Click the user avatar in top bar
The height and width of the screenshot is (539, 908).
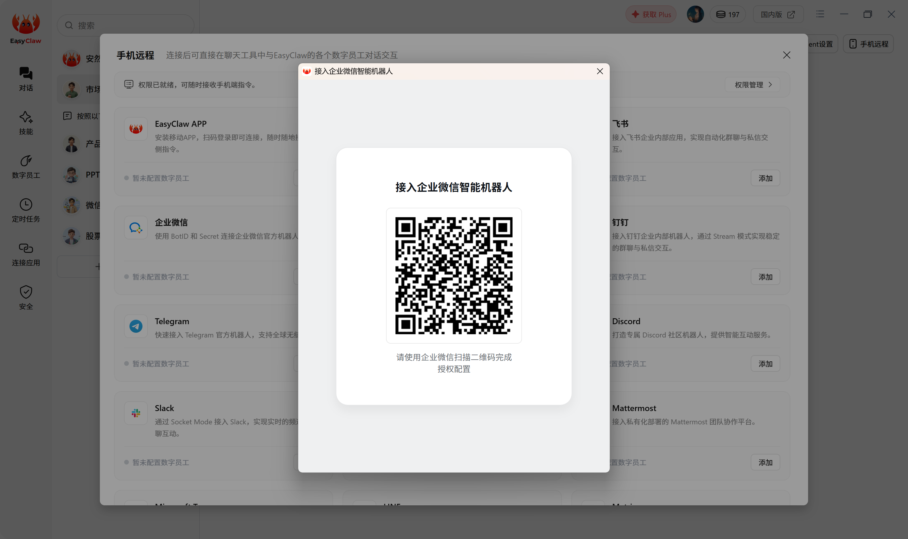(x=695, y=14)
